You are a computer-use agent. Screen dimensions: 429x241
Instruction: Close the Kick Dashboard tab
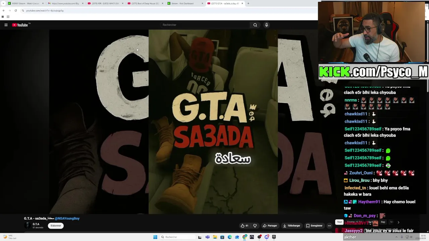[202, 3]
